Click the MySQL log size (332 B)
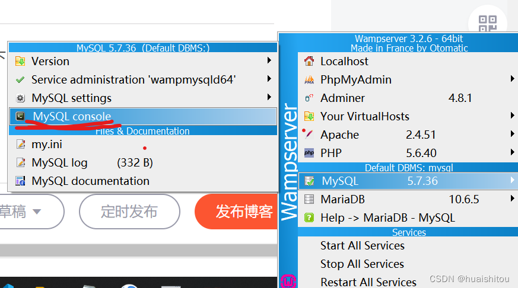The width and height of the screenshot is (518, 288). pyautogui.click(x=135, y=162)
